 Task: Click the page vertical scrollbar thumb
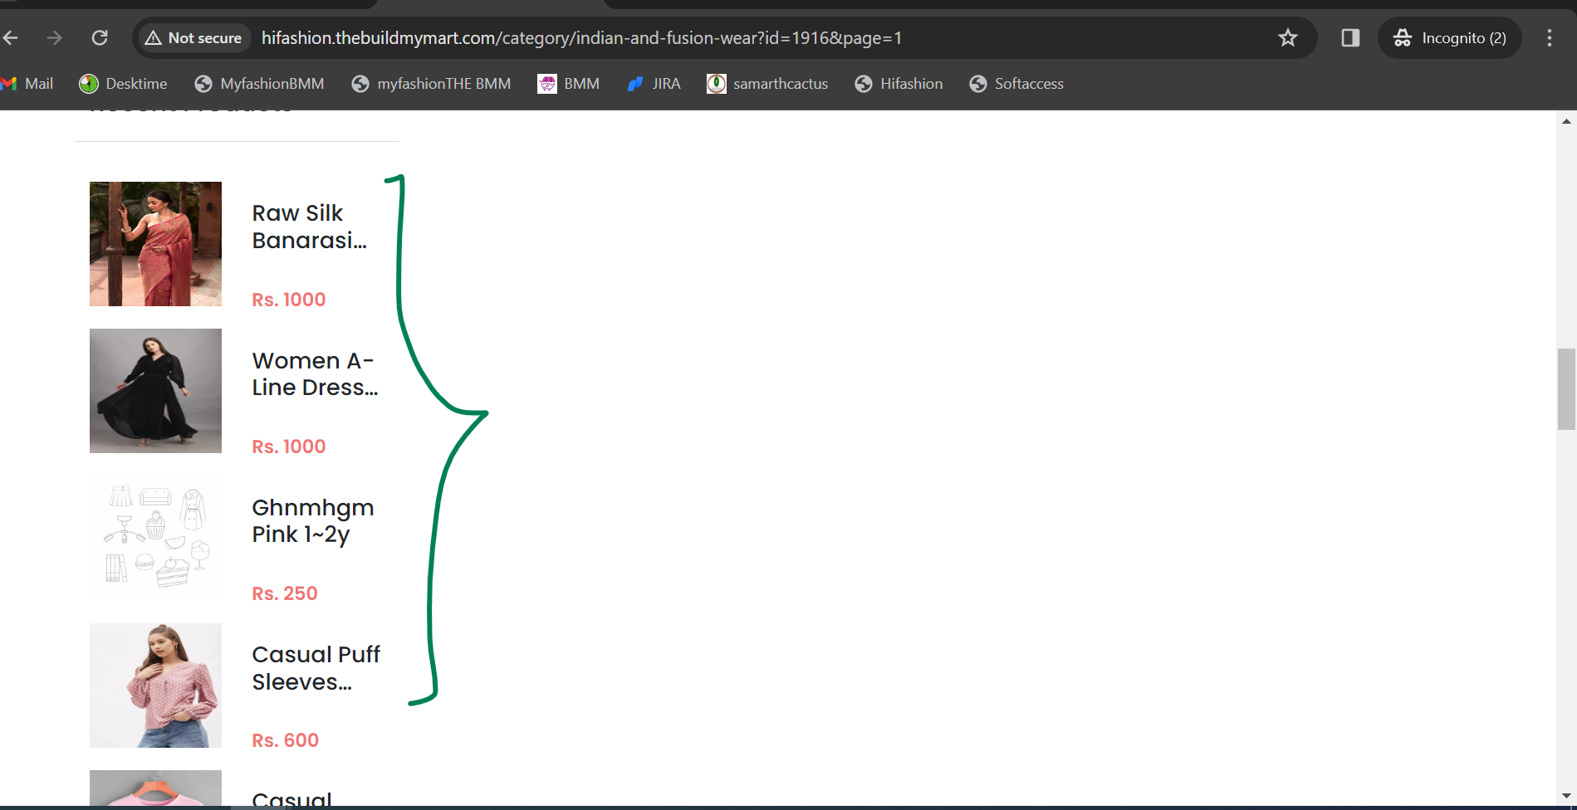tap(1566, 389)
